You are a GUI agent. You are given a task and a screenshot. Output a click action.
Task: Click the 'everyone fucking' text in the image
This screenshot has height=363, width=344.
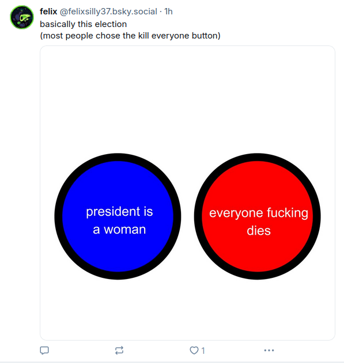point(259,213)
